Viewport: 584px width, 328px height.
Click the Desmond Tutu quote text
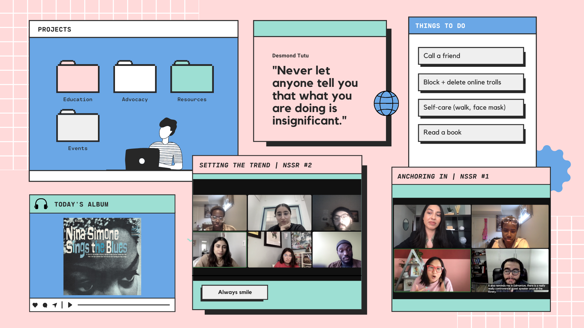(315, 96)
